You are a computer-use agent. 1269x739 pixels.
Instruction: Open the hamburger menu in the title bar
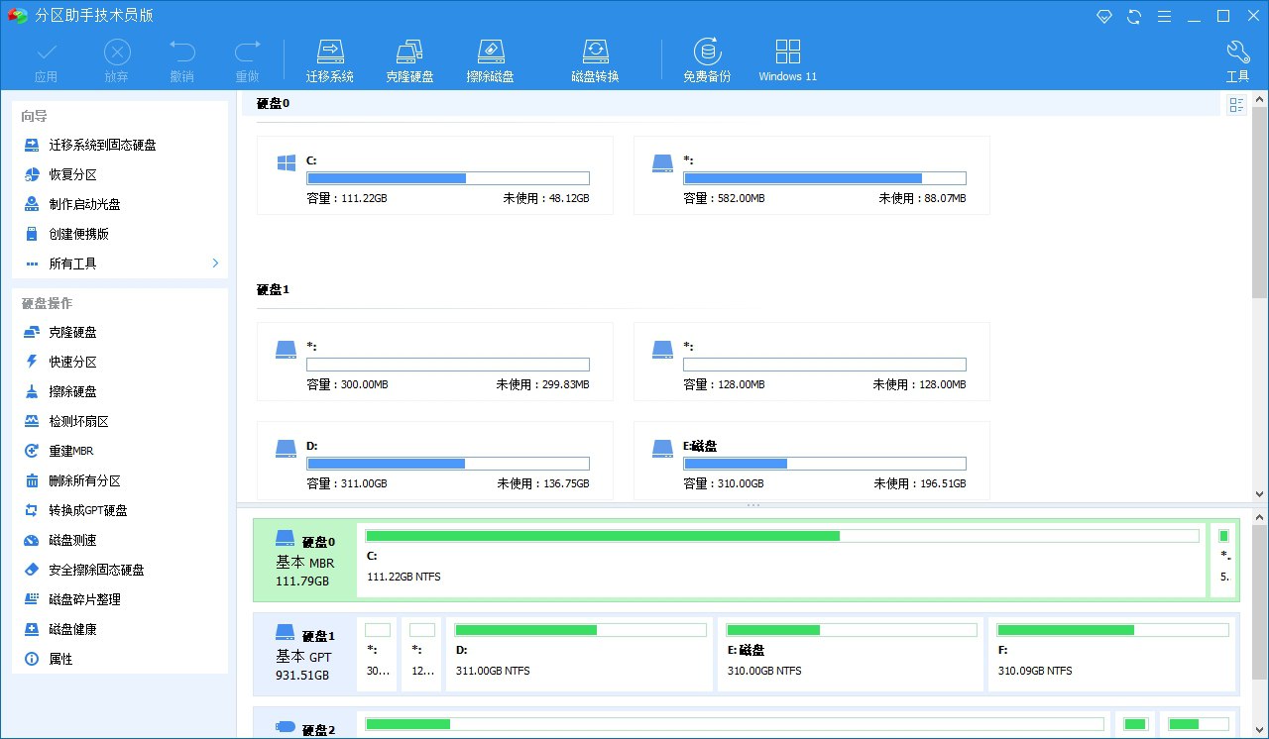coord(1165,16)
